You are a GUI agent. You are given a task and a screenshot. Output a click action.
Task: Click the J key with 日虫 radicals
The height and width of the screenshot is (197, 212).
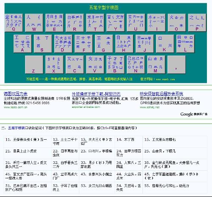click(x=145, y=44)
